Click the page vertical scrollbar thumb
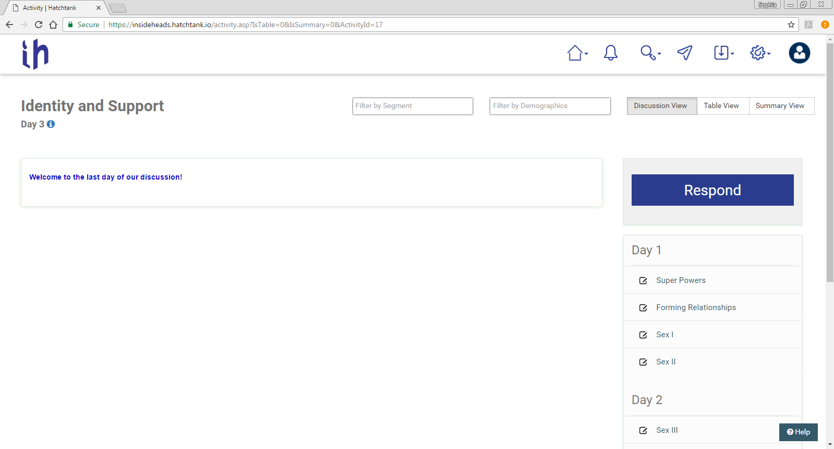Viewport: 834px width, 449px height. click(830, 162)
